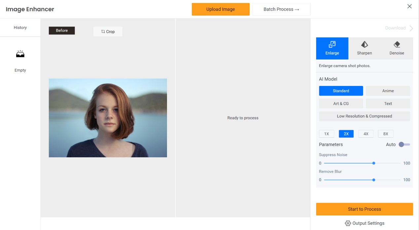The image size is (419, 230).
Task: Toggle the Auto parameters switch
Action: tap(404, 144)
